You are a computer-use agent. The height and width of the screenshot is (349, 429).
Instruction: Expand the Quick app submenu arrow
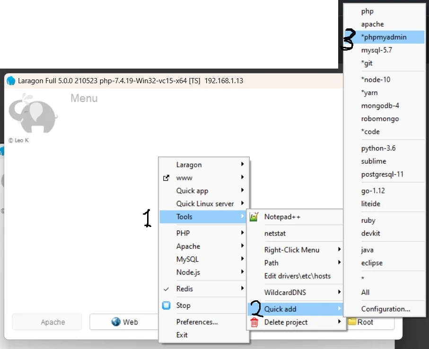coord(243,190)
